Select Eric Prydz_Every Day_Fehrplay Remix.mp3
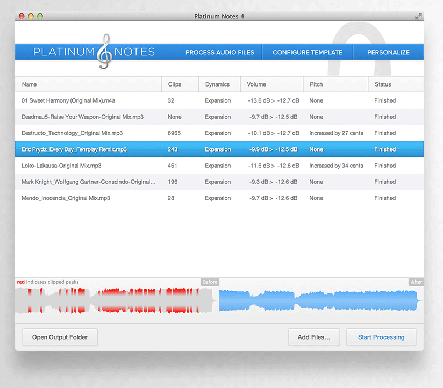Viewport: 443px width, 388px height. click(x=219, y=149)
